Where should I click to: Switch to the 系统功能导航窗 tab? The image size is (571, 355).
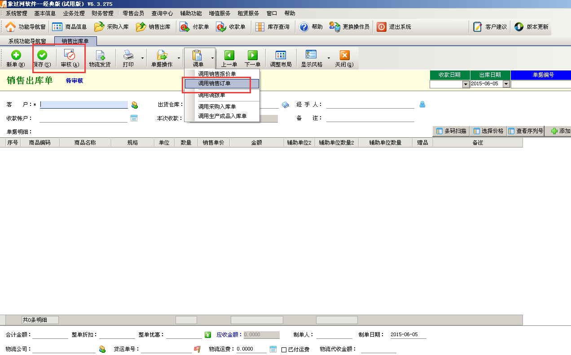click(27, 41)
